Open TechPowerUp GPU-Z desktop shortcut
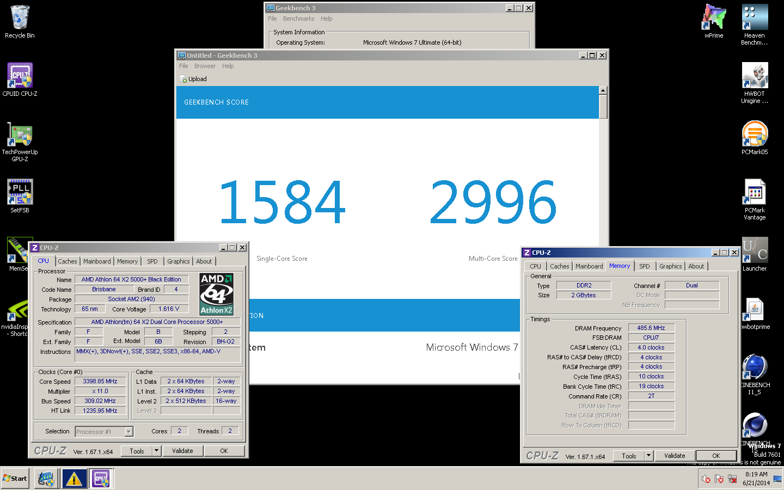 coord(20,142)
